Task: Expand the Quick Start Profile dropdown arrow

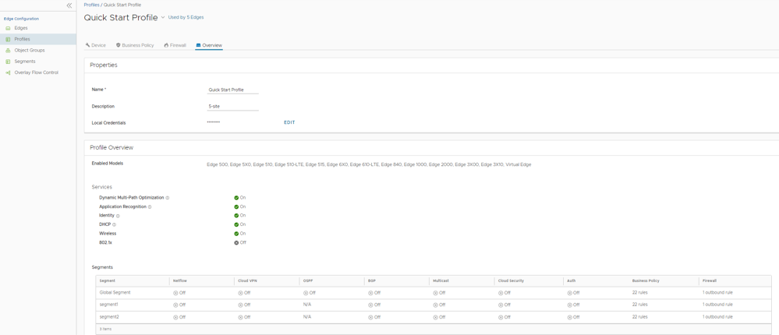Action: click(x=163, y=17)
